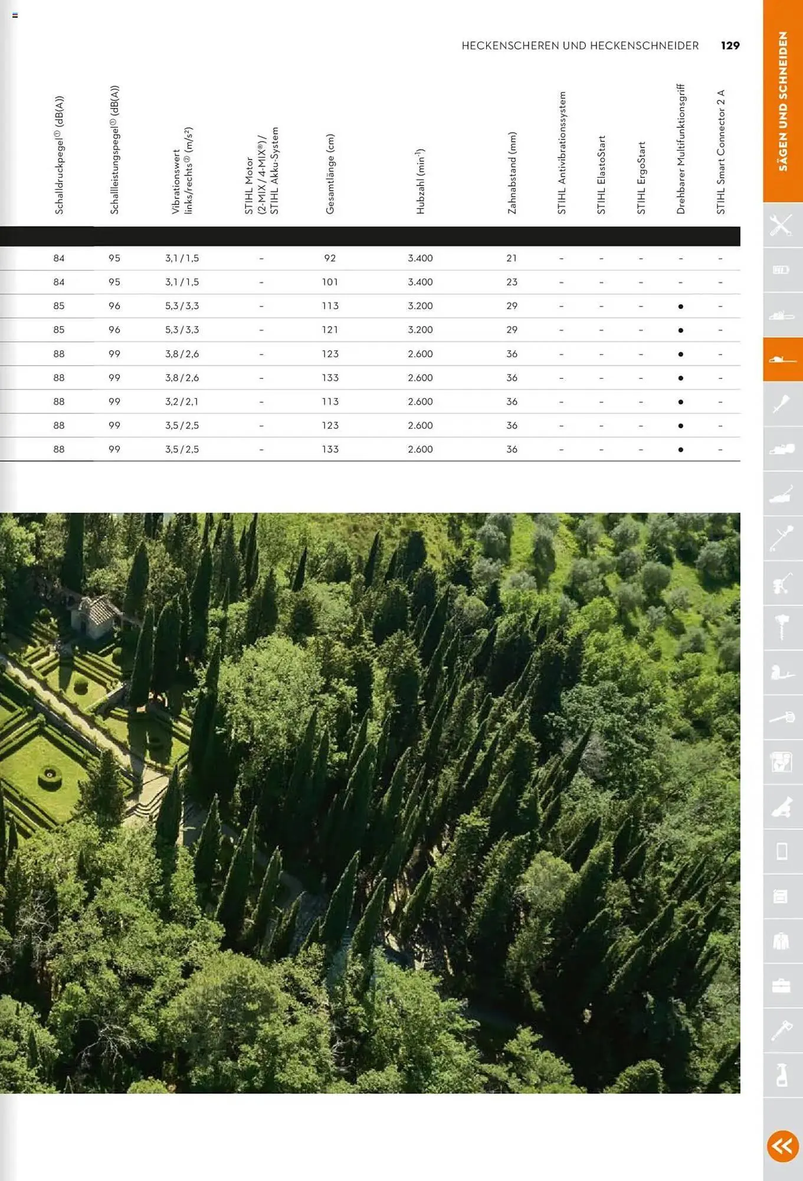The image size is (803, 1181).
Task: Open the cut-off machine section icon
Action: click(782, 762)
